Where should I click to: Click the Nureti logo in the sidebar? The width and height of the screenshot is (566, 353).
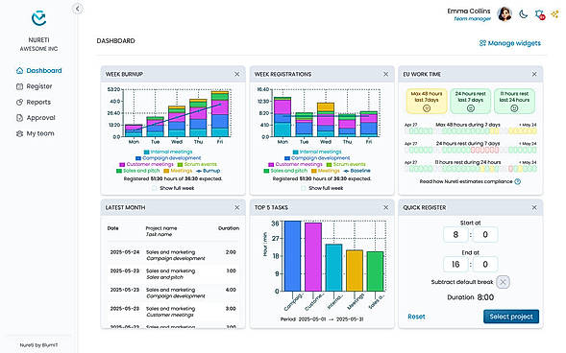[x=38, y=18]
